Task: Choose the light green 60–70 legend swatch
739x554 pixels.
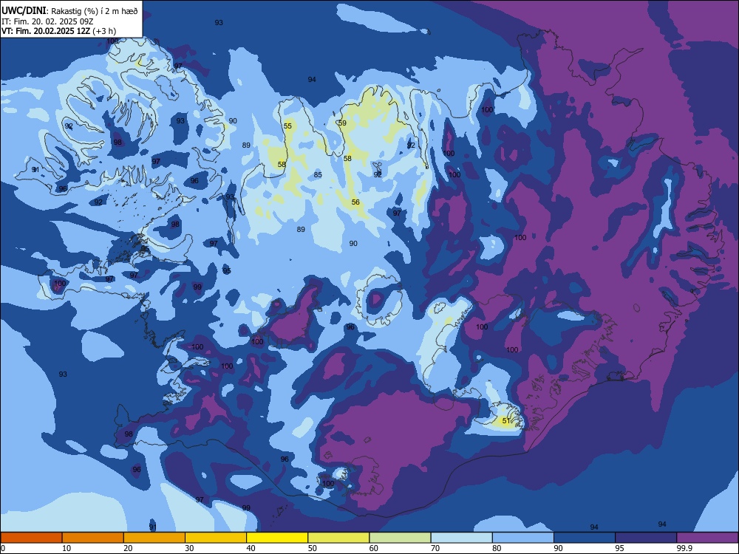Action: pos(400,538)
